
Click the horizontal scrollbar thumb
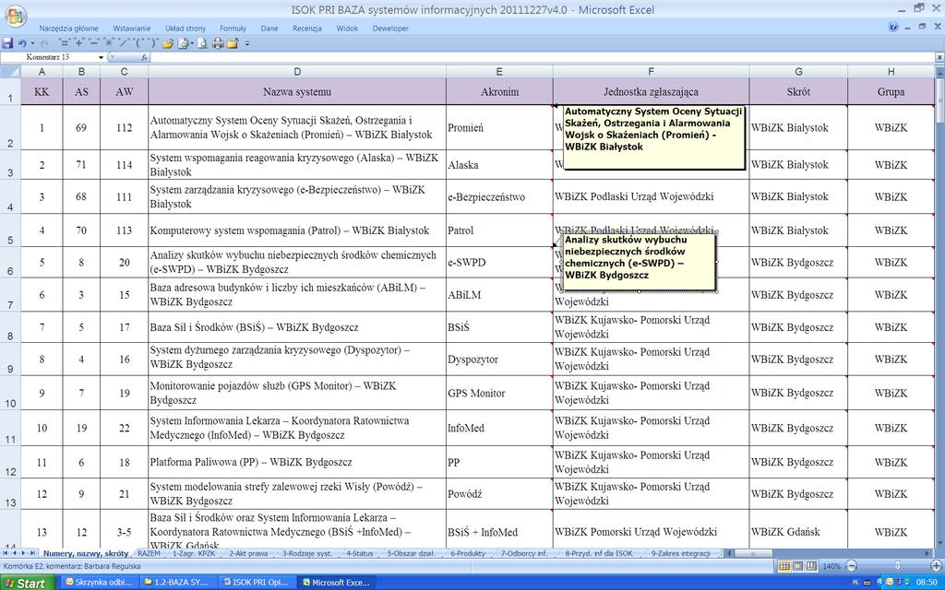[x=751, y=553]
